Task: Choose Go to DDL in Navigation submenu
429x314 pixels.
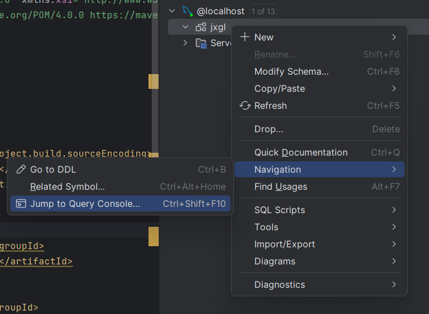Action: tap(120, 169)
